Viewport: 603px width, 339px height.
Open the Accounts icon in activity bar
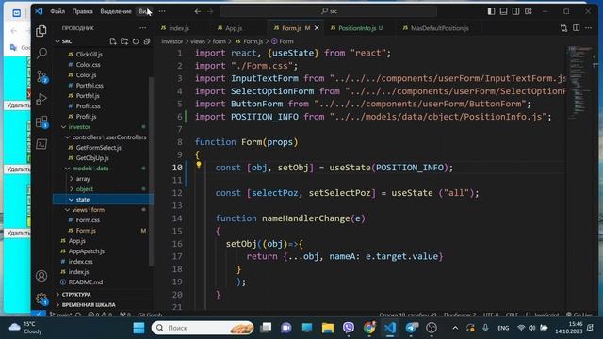point(41,276)
